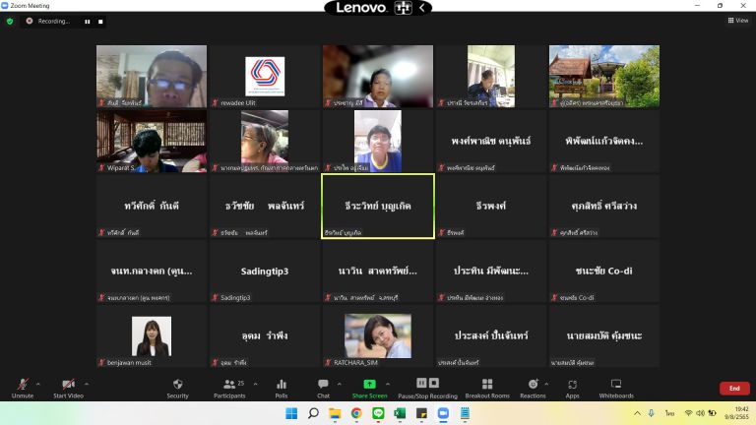
Task: Switch input language ไทย indicator
Action: pyautogui.click(x=669, y=413)
